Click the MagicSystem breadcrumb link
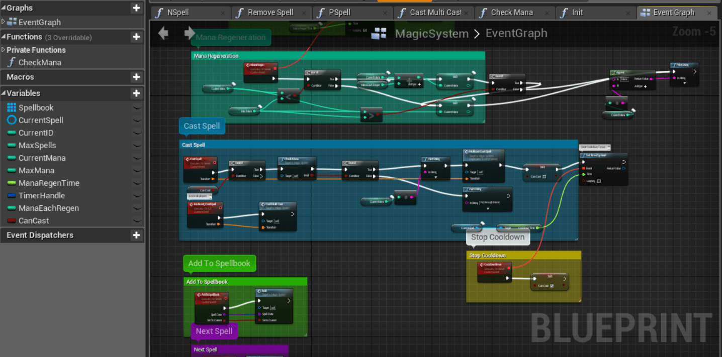This screenshot has height=357, width=722. click(x=432, y=34)
